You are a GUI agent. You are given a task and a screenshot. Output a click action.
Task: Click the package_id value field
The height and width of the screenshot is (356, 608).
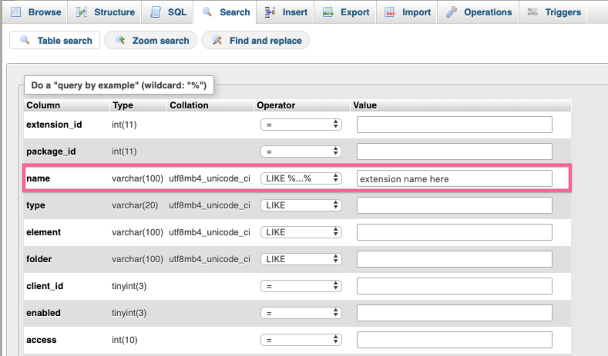point(455,151)
